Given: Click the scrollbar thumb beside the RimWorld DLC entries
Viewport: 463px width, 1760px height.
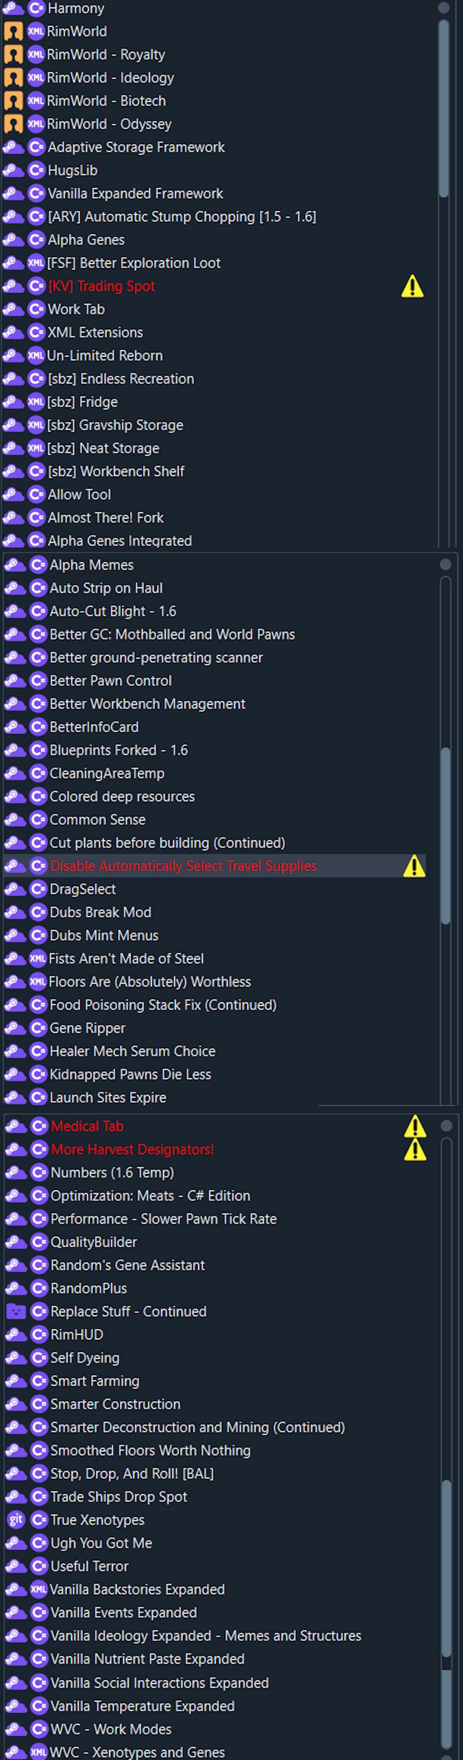Looking at the screenshot, I should pyautogui.click(x=443, y=109).
